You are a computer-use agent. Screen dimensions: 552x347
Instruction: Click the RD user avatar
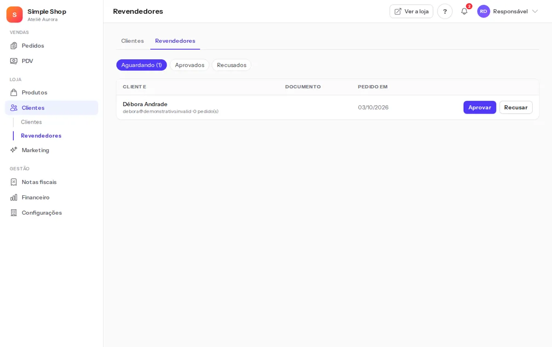(483, 11)
